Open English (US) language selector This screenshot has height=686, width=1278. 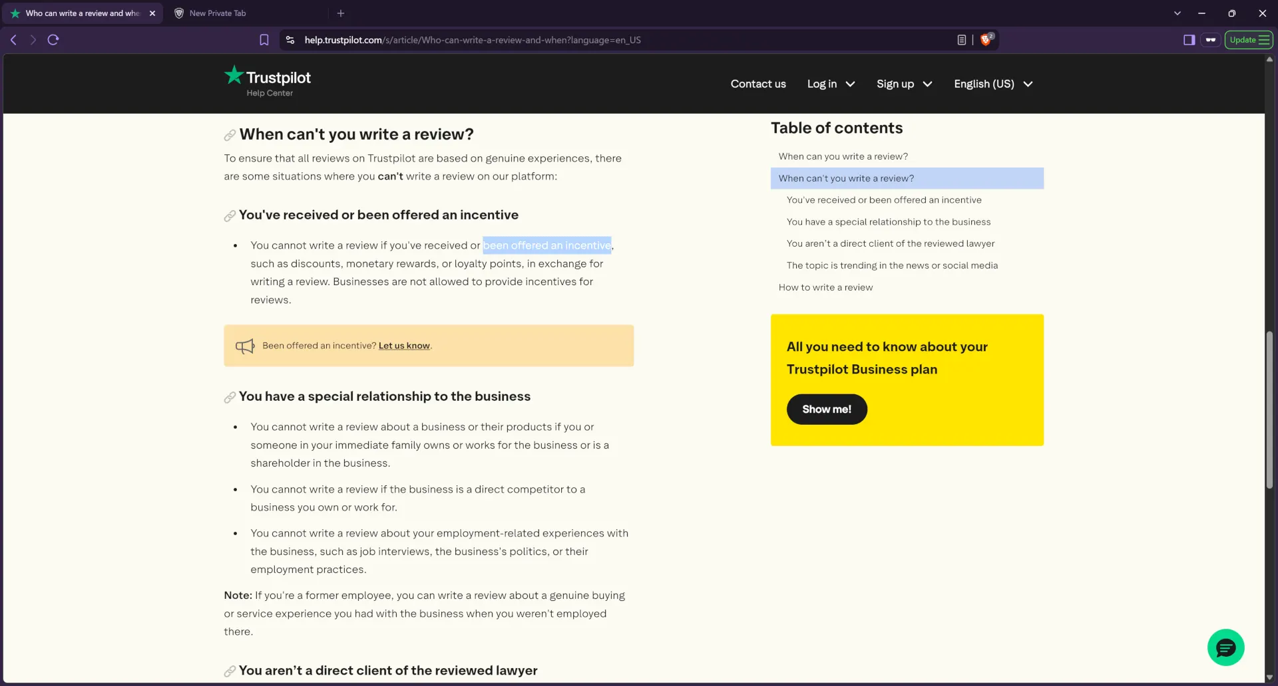click(993, 84)
